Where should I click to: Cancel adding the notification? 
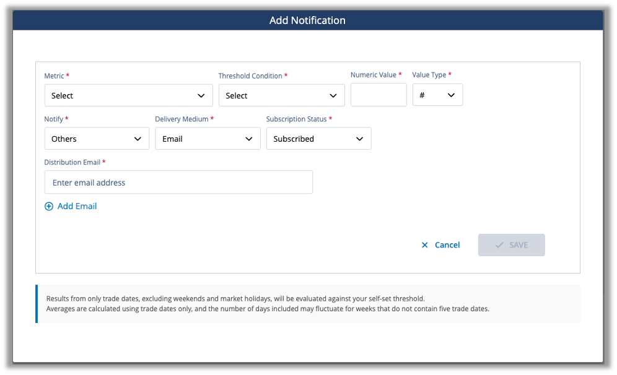(x=447, y=245)
